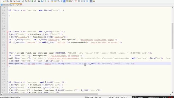
Task: Click the Paste clipboard icon
Action: [x=29, y=1]
